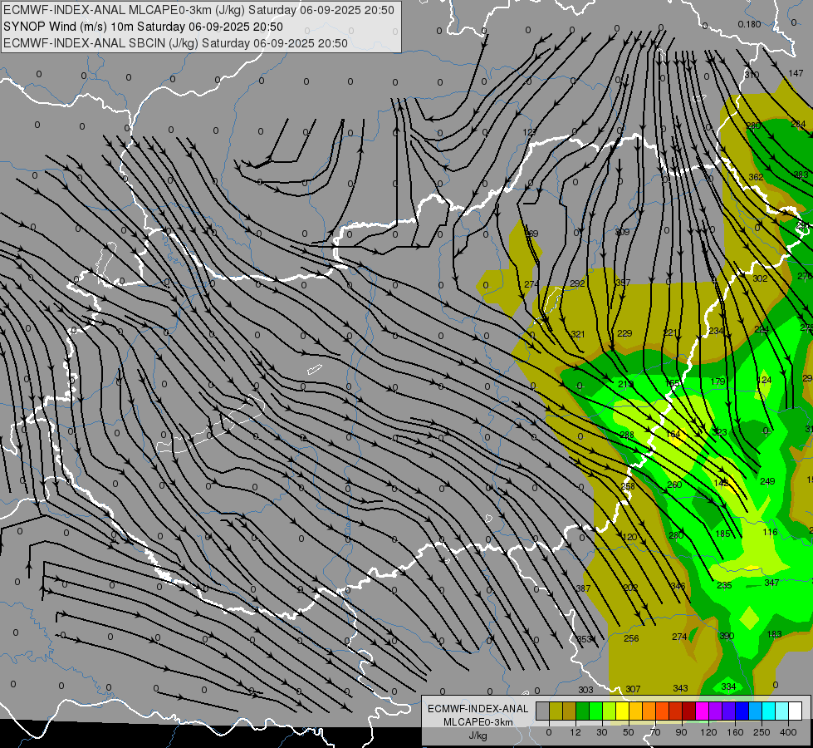Click the ECMWF-INDEX-ANAL legend heading
This screenshot has height=748, width=813.
click(478, 709)
